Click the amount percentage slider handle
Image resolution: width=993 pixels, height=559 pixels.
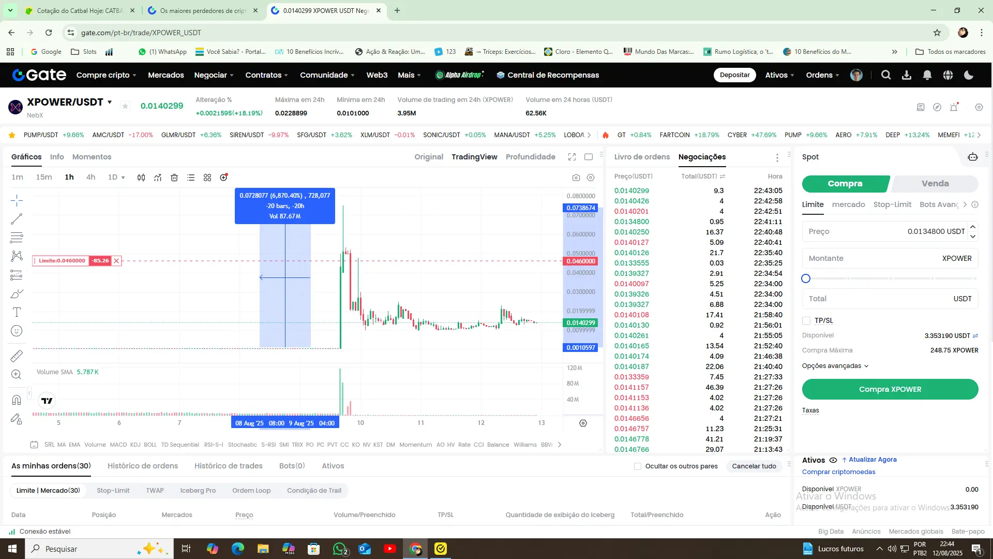[x=806, y=278]
